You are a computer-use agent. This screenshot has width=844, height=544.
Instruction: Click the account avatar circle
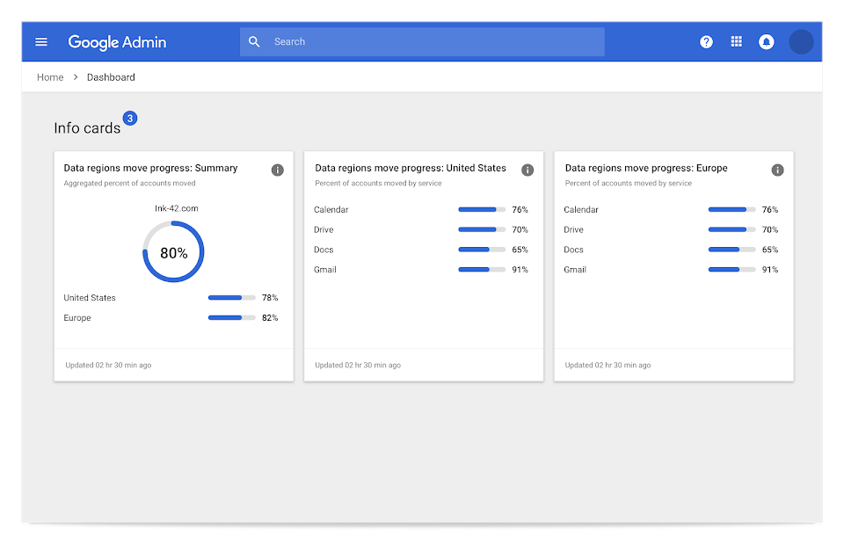click(801, 42)
